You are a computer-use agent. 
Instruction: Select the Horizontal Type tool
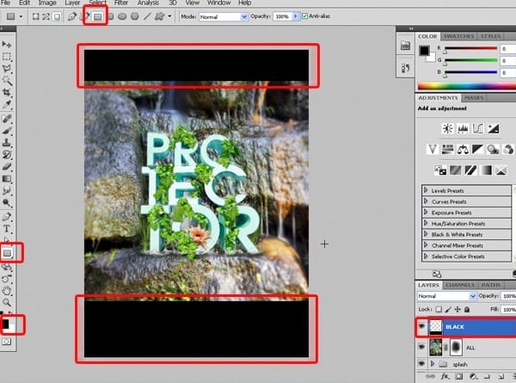click(7, 229)
